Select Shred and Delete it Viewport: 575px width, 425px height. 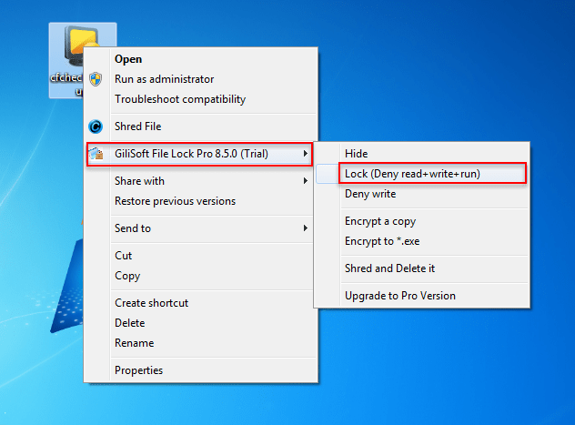422,268
